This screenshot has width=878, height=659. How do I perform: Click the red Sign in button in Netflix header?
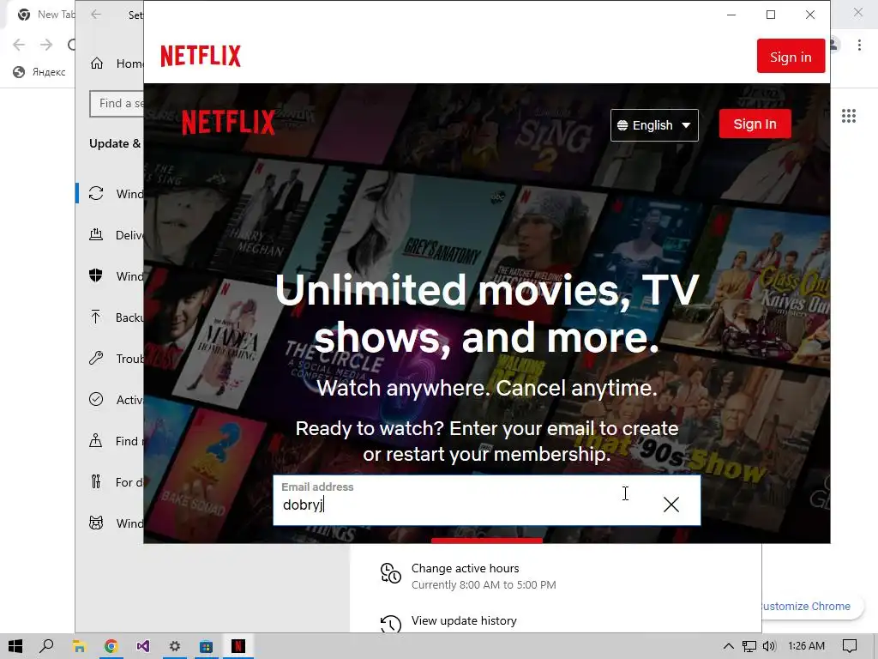[791, 56]
